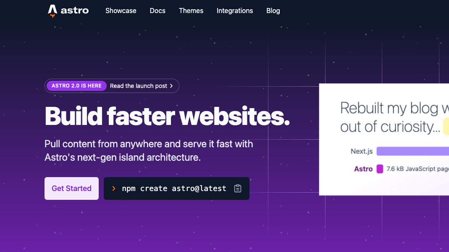The image size is (449, 252).
Task: Open the Rebuilt my blog testimonial card
Action: tap(384, 139)
